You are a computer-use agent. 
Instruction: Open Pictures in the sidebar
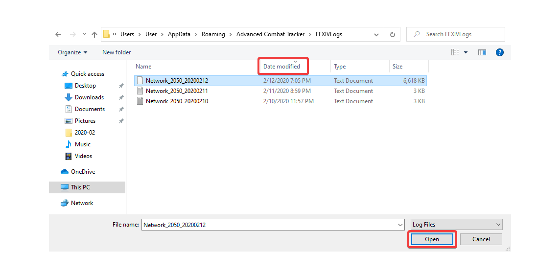point(80,121)
